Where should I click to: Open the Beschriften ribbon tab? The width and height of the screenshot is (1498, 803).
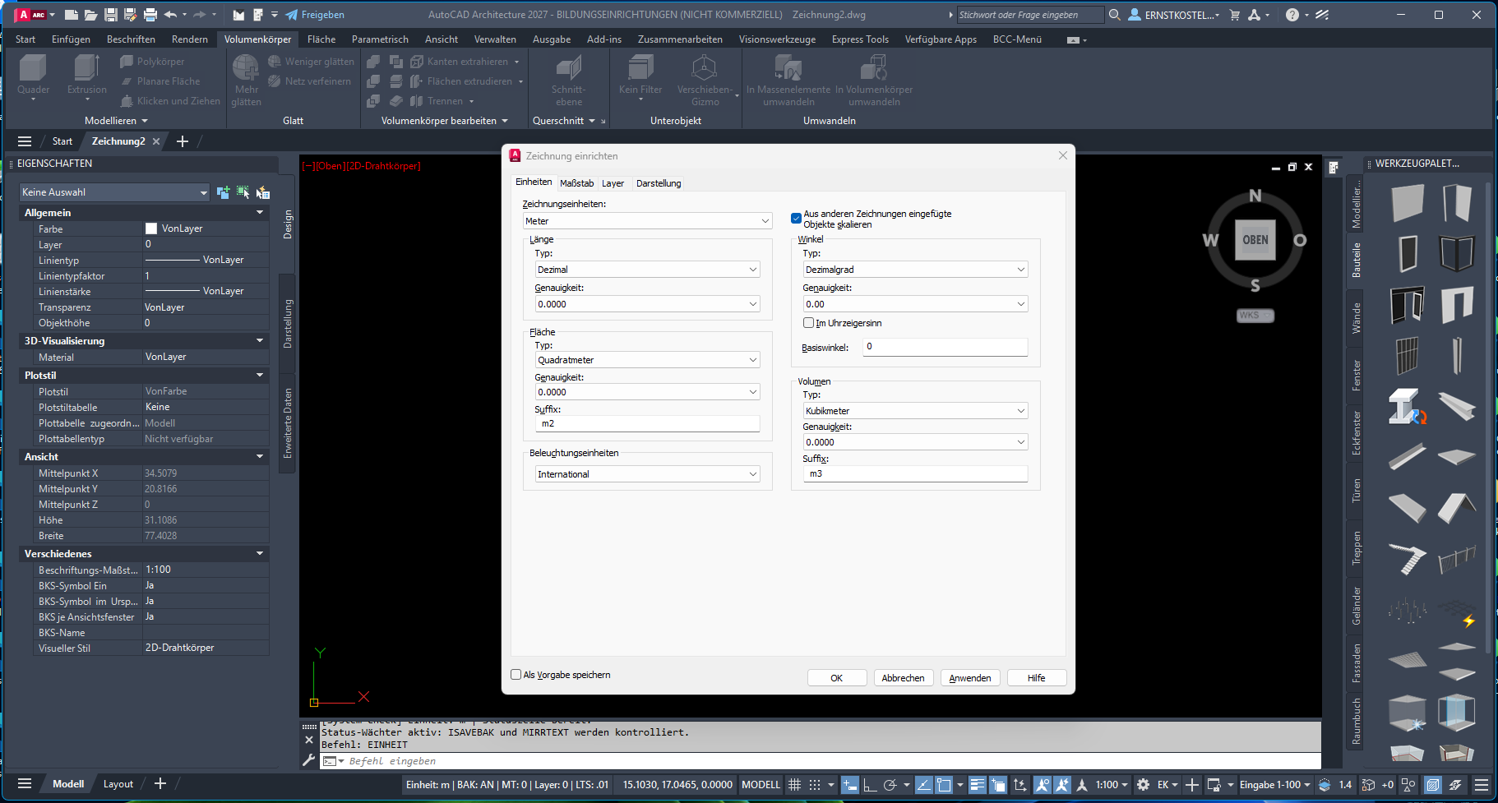[x=131, y=39]
